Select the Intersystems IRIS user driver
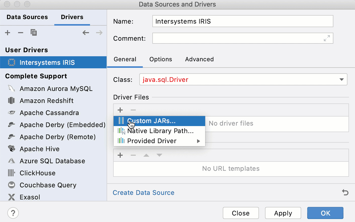The image size is (355, 222). click(47, 62)
